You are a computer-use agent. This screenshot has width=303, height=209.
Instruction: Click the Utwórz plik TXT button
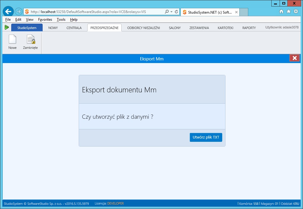(x=206, y=137)
